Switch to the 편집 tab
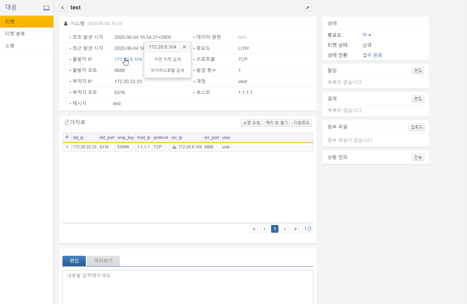This screenshot has height=304, width=467. coord(74,261)
